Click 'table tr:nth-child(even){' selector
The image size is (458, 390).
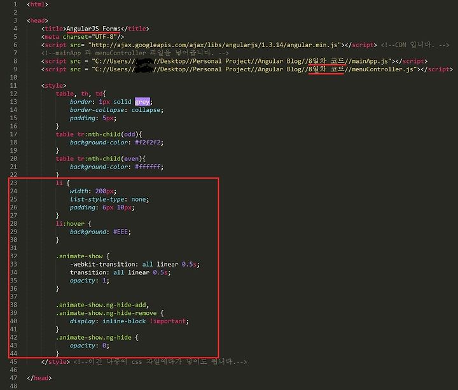(x=101, y=158)
